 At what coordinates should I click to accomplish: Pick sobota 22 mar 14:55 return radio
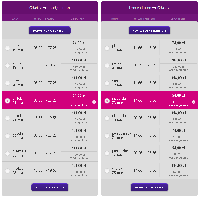[x=107, y=83]
